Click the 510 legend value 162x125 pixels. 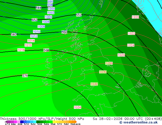27,124
